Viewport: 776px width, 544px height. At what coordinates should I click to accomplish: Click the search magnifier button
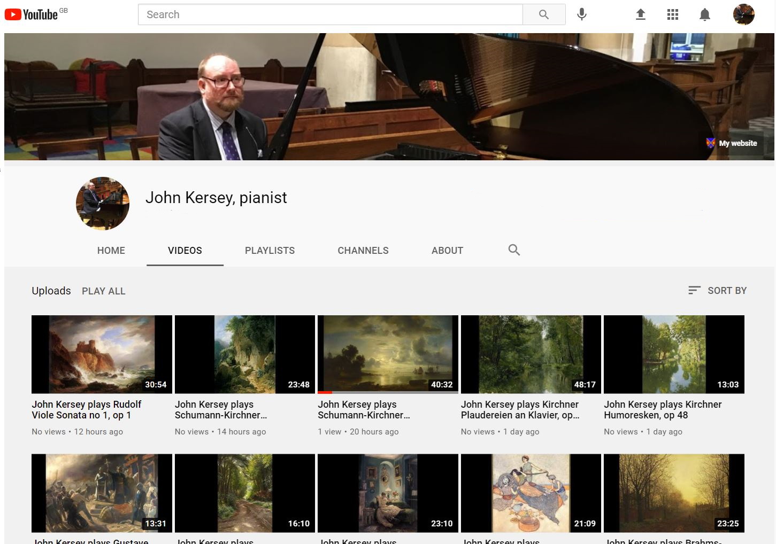(543, 14)
